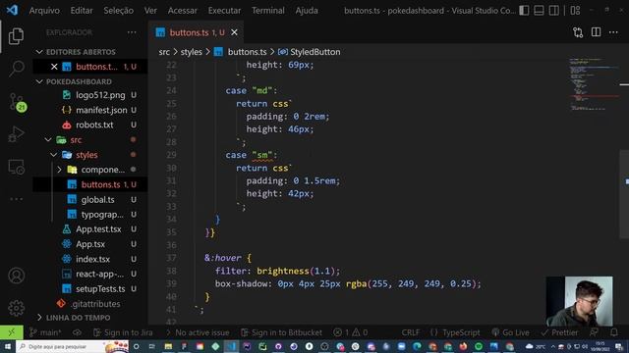This screenshot has height=353, width=629.
Task: Click styles in the breadcrumb
Action: 192,52
